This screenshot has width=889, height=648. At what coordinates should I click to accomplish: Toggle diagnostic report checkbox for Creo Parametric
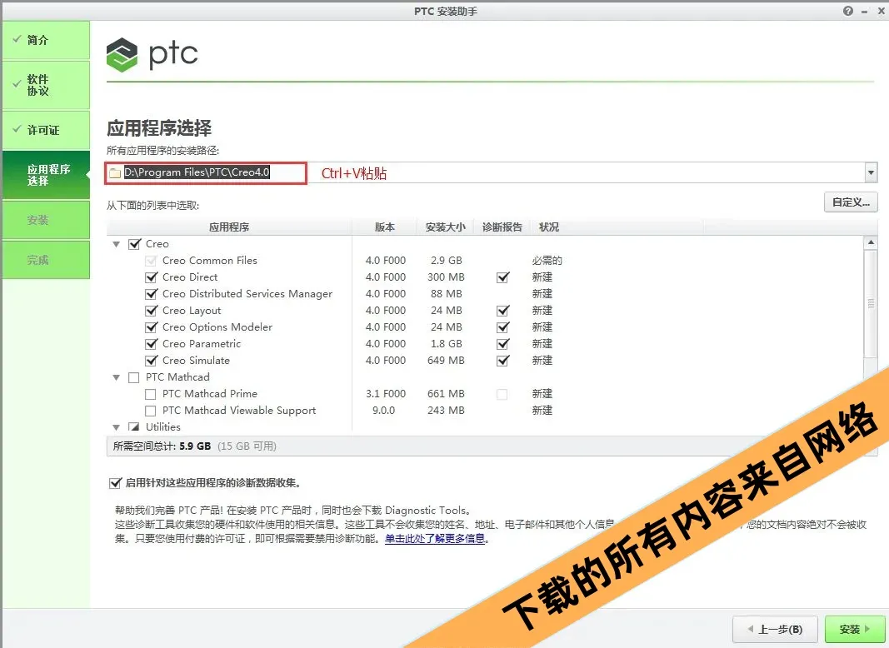tap(502, 343)
